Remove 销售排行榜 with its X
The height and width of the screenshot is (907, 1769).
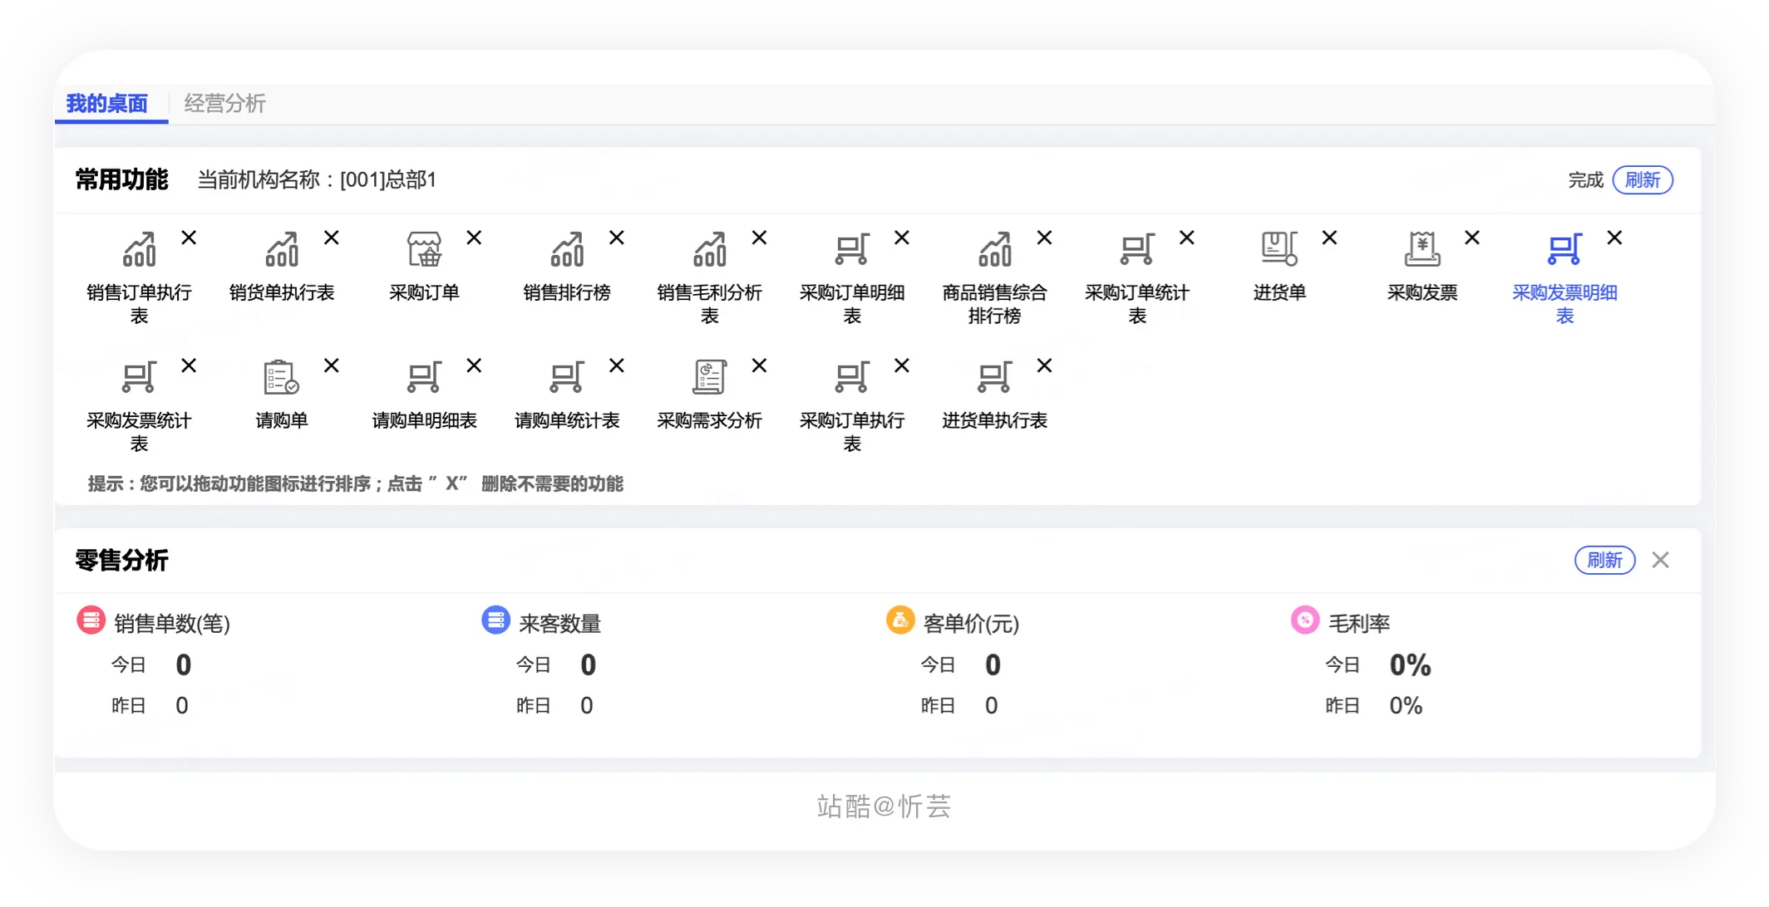click(x=617, y=238)
